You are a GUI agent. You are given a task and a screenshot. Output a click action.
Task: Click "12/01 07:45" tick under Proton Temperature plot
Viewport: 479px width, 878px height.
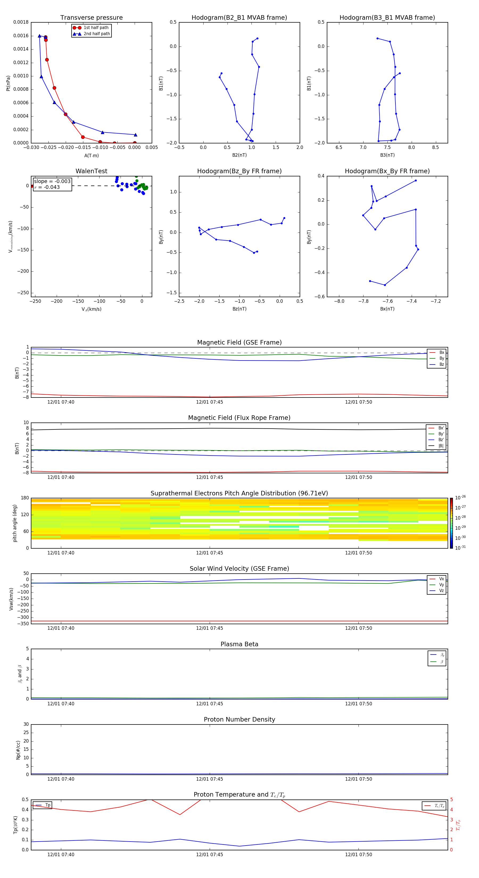(209, 855)
